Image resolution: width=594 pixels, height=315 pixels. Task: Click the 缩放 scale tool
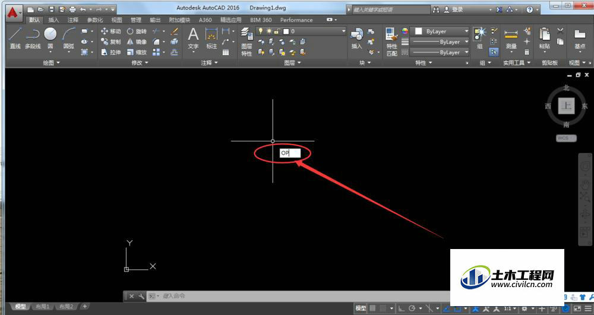click(137, 53)
